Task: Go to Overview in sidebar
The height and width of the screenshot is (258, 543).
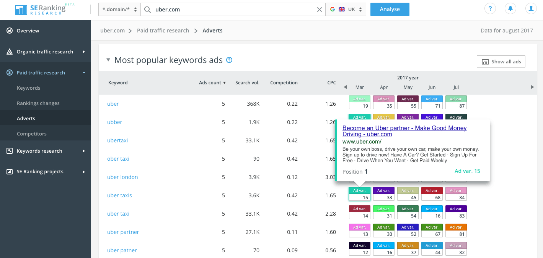Action: click(28, 31)
